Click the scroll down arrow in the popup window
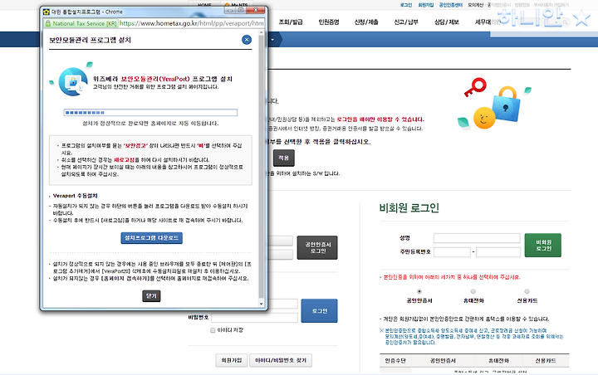Viewport: 598px width, 375px height. 262,304
